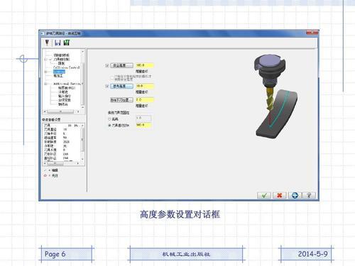355x266 pixels.
Task: Select the highlighted Linking tree item
Action: [59, 72]
